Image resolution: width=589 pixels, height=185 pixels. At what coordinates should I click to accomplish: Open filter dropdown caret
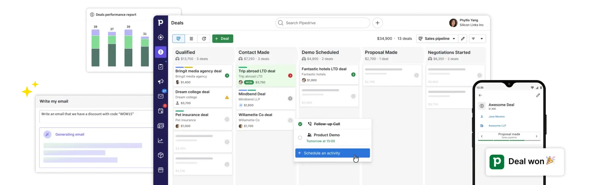pos(482,39)
